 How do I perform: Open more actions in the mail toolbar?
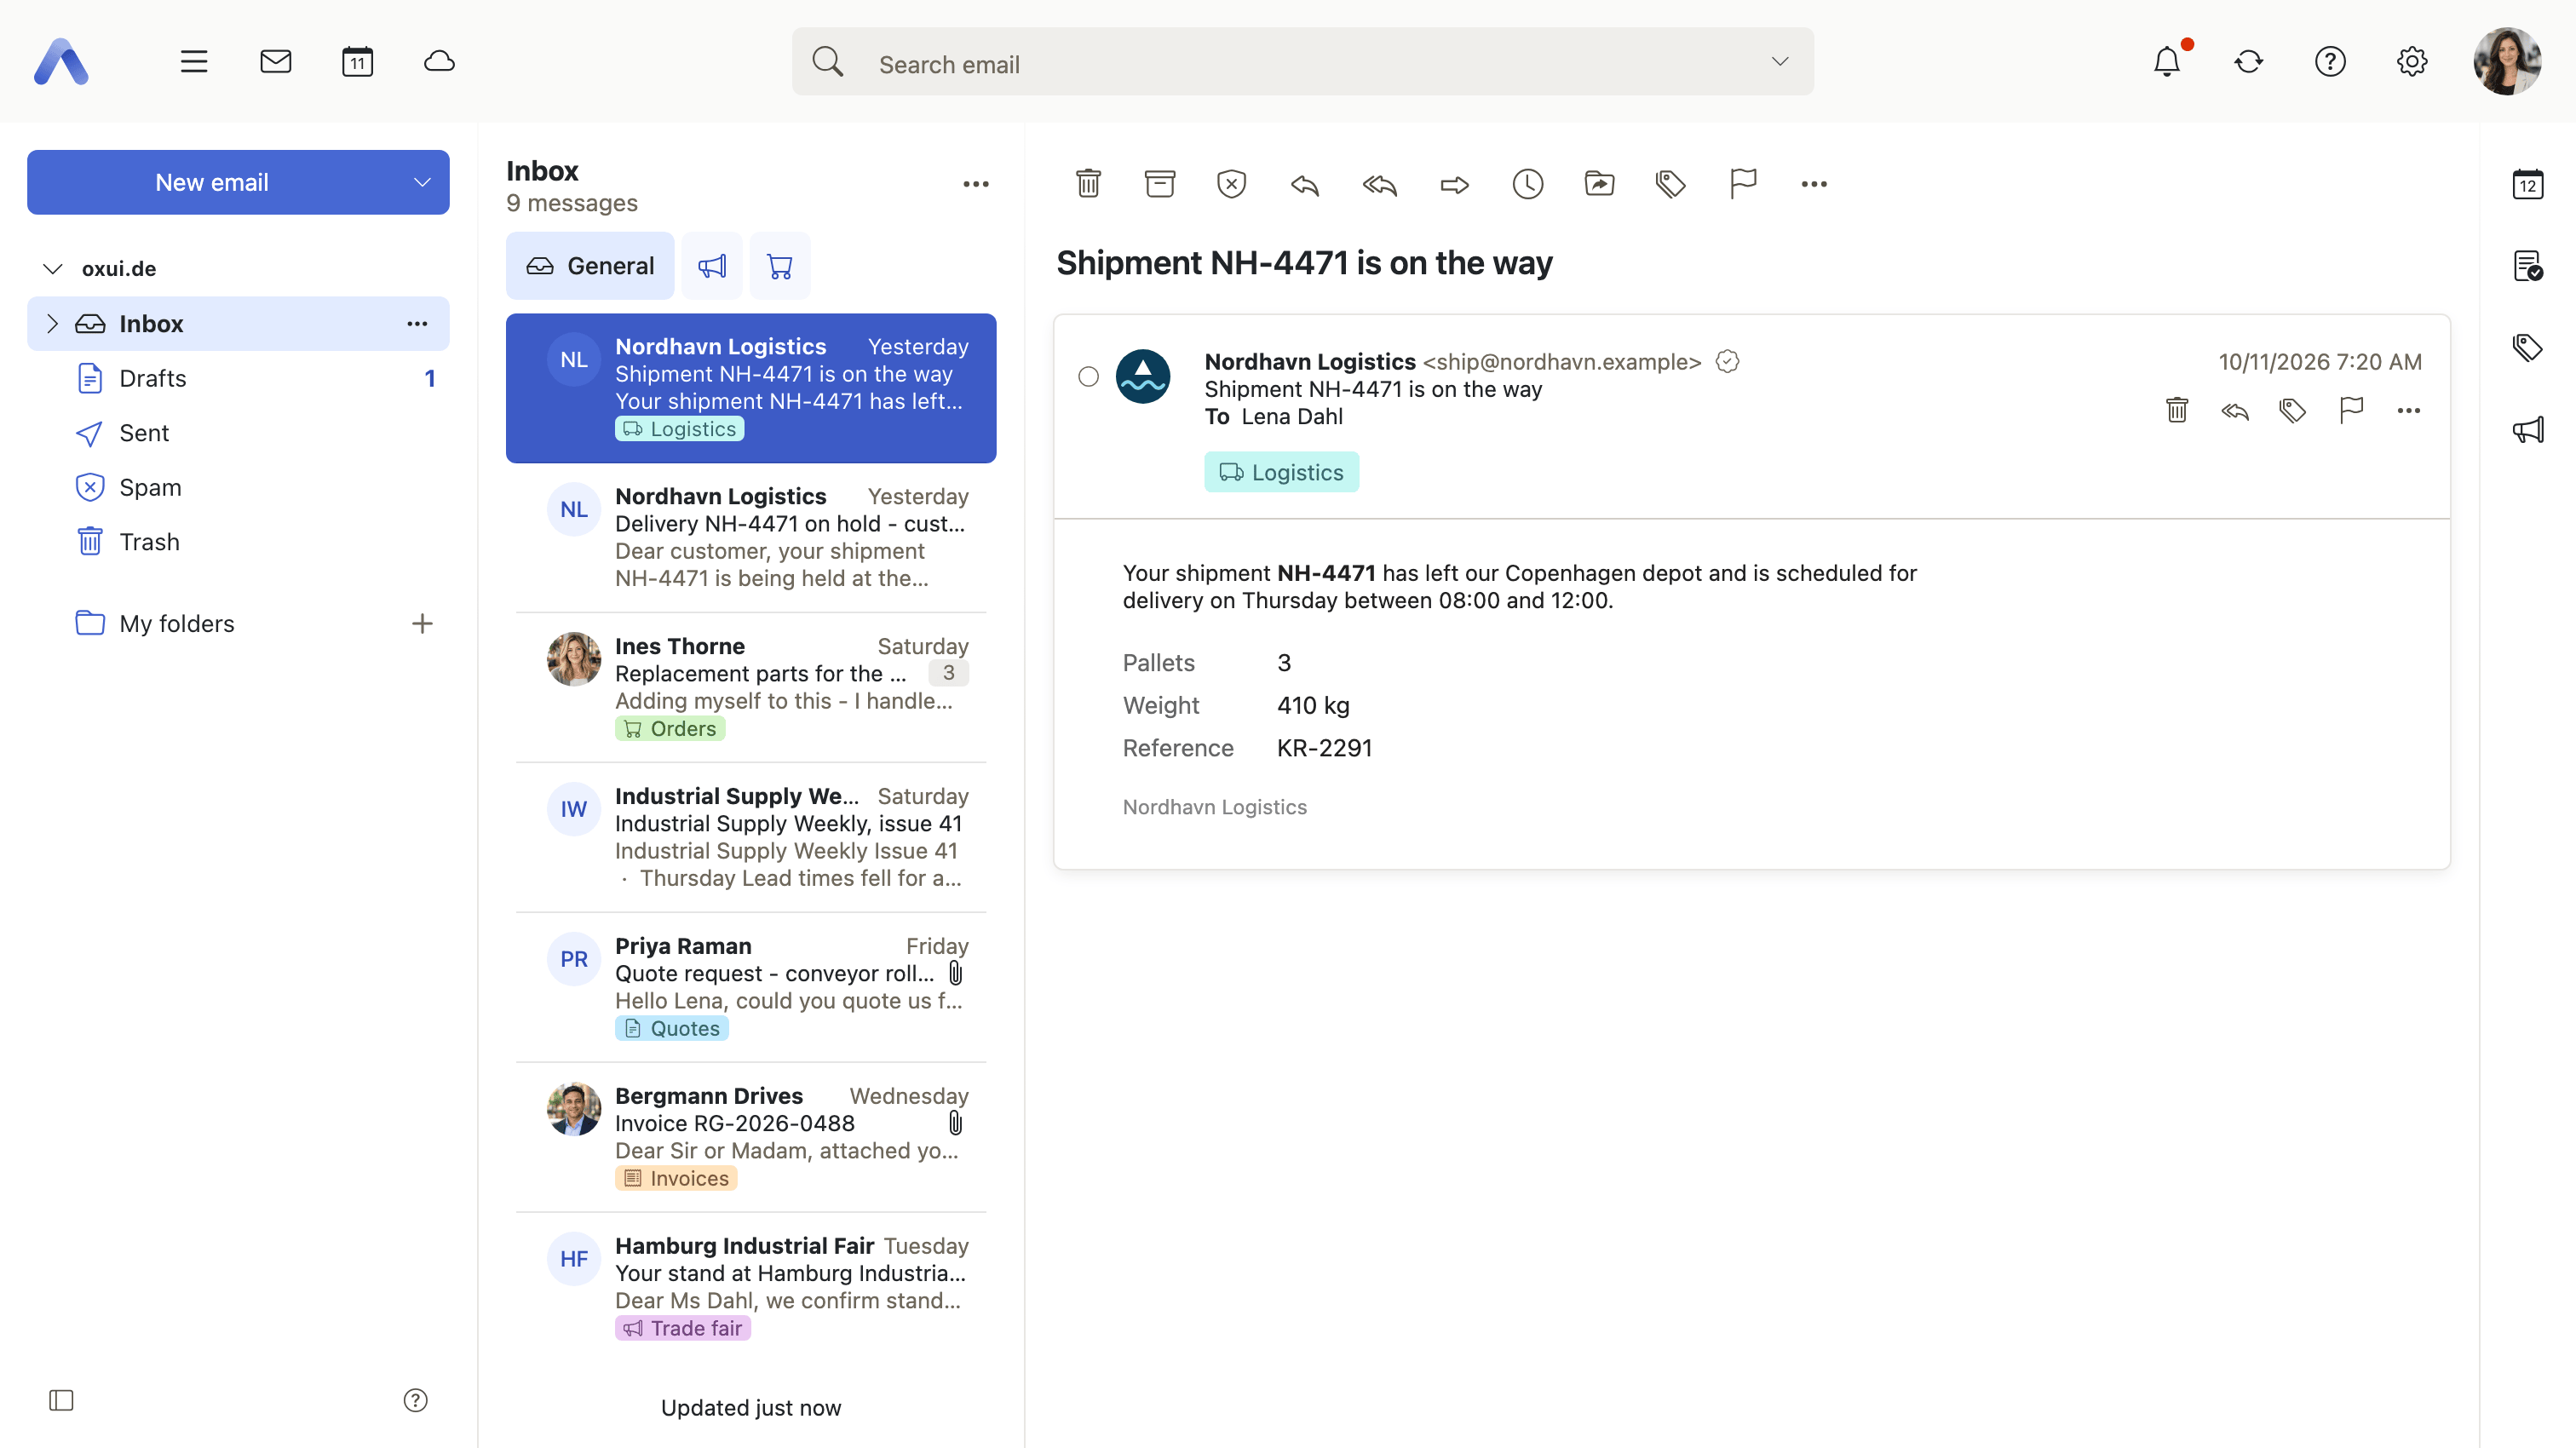tap(1814, 184)
